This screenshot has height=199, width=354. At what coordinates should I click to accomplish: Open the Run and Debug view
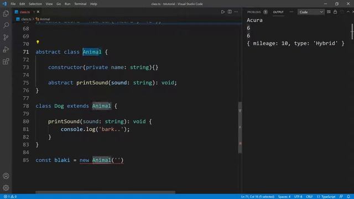tap(6, 49)
